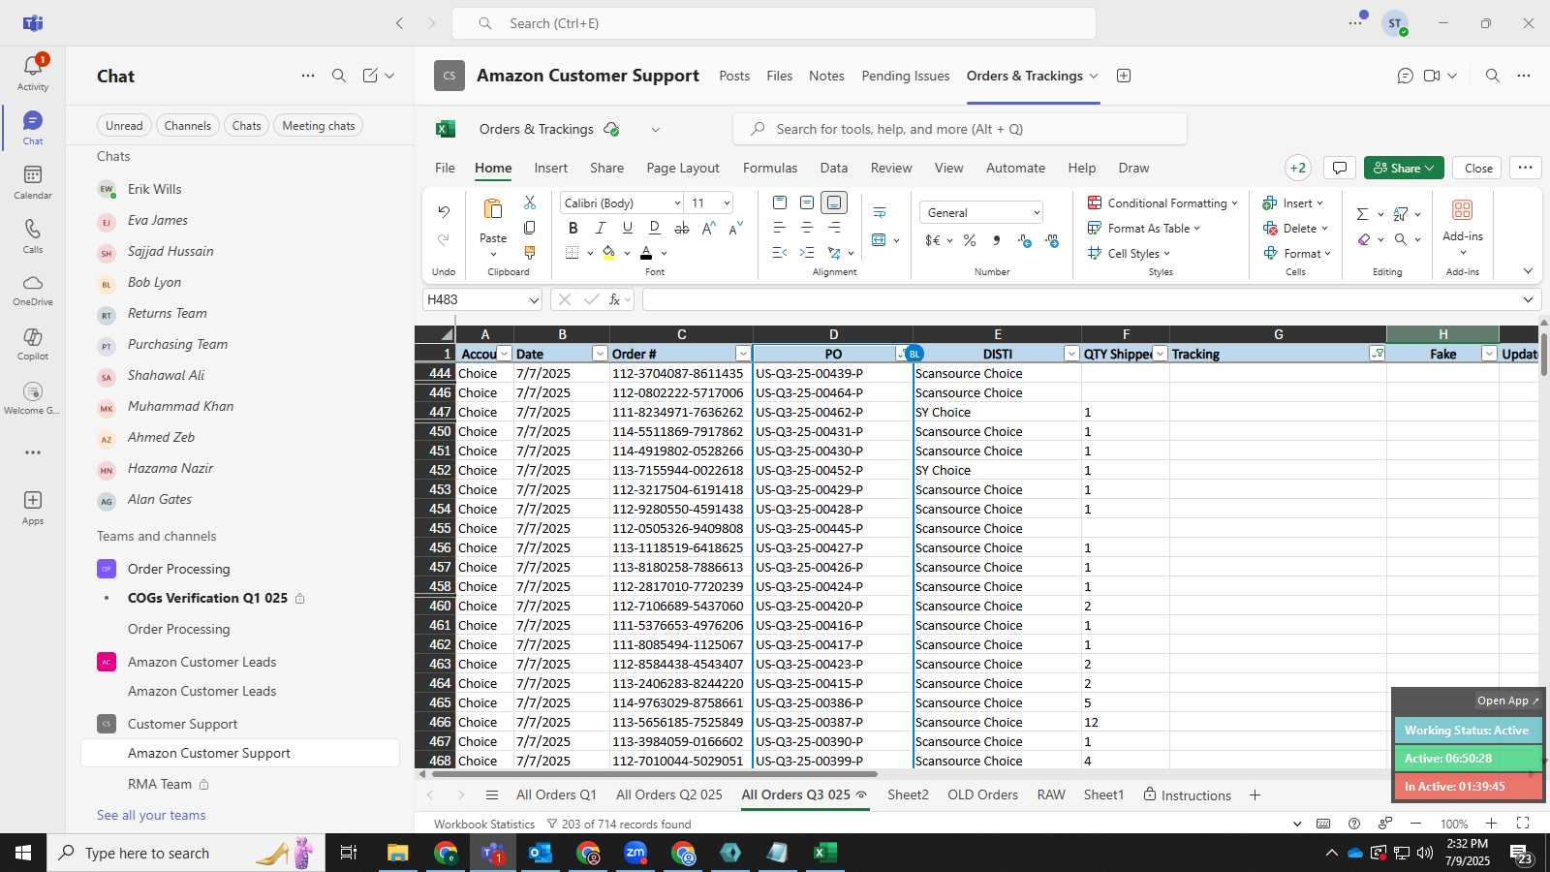Open the File menu in Excel
Viewport: 1550px width, 872px height.
coord(445,168)
